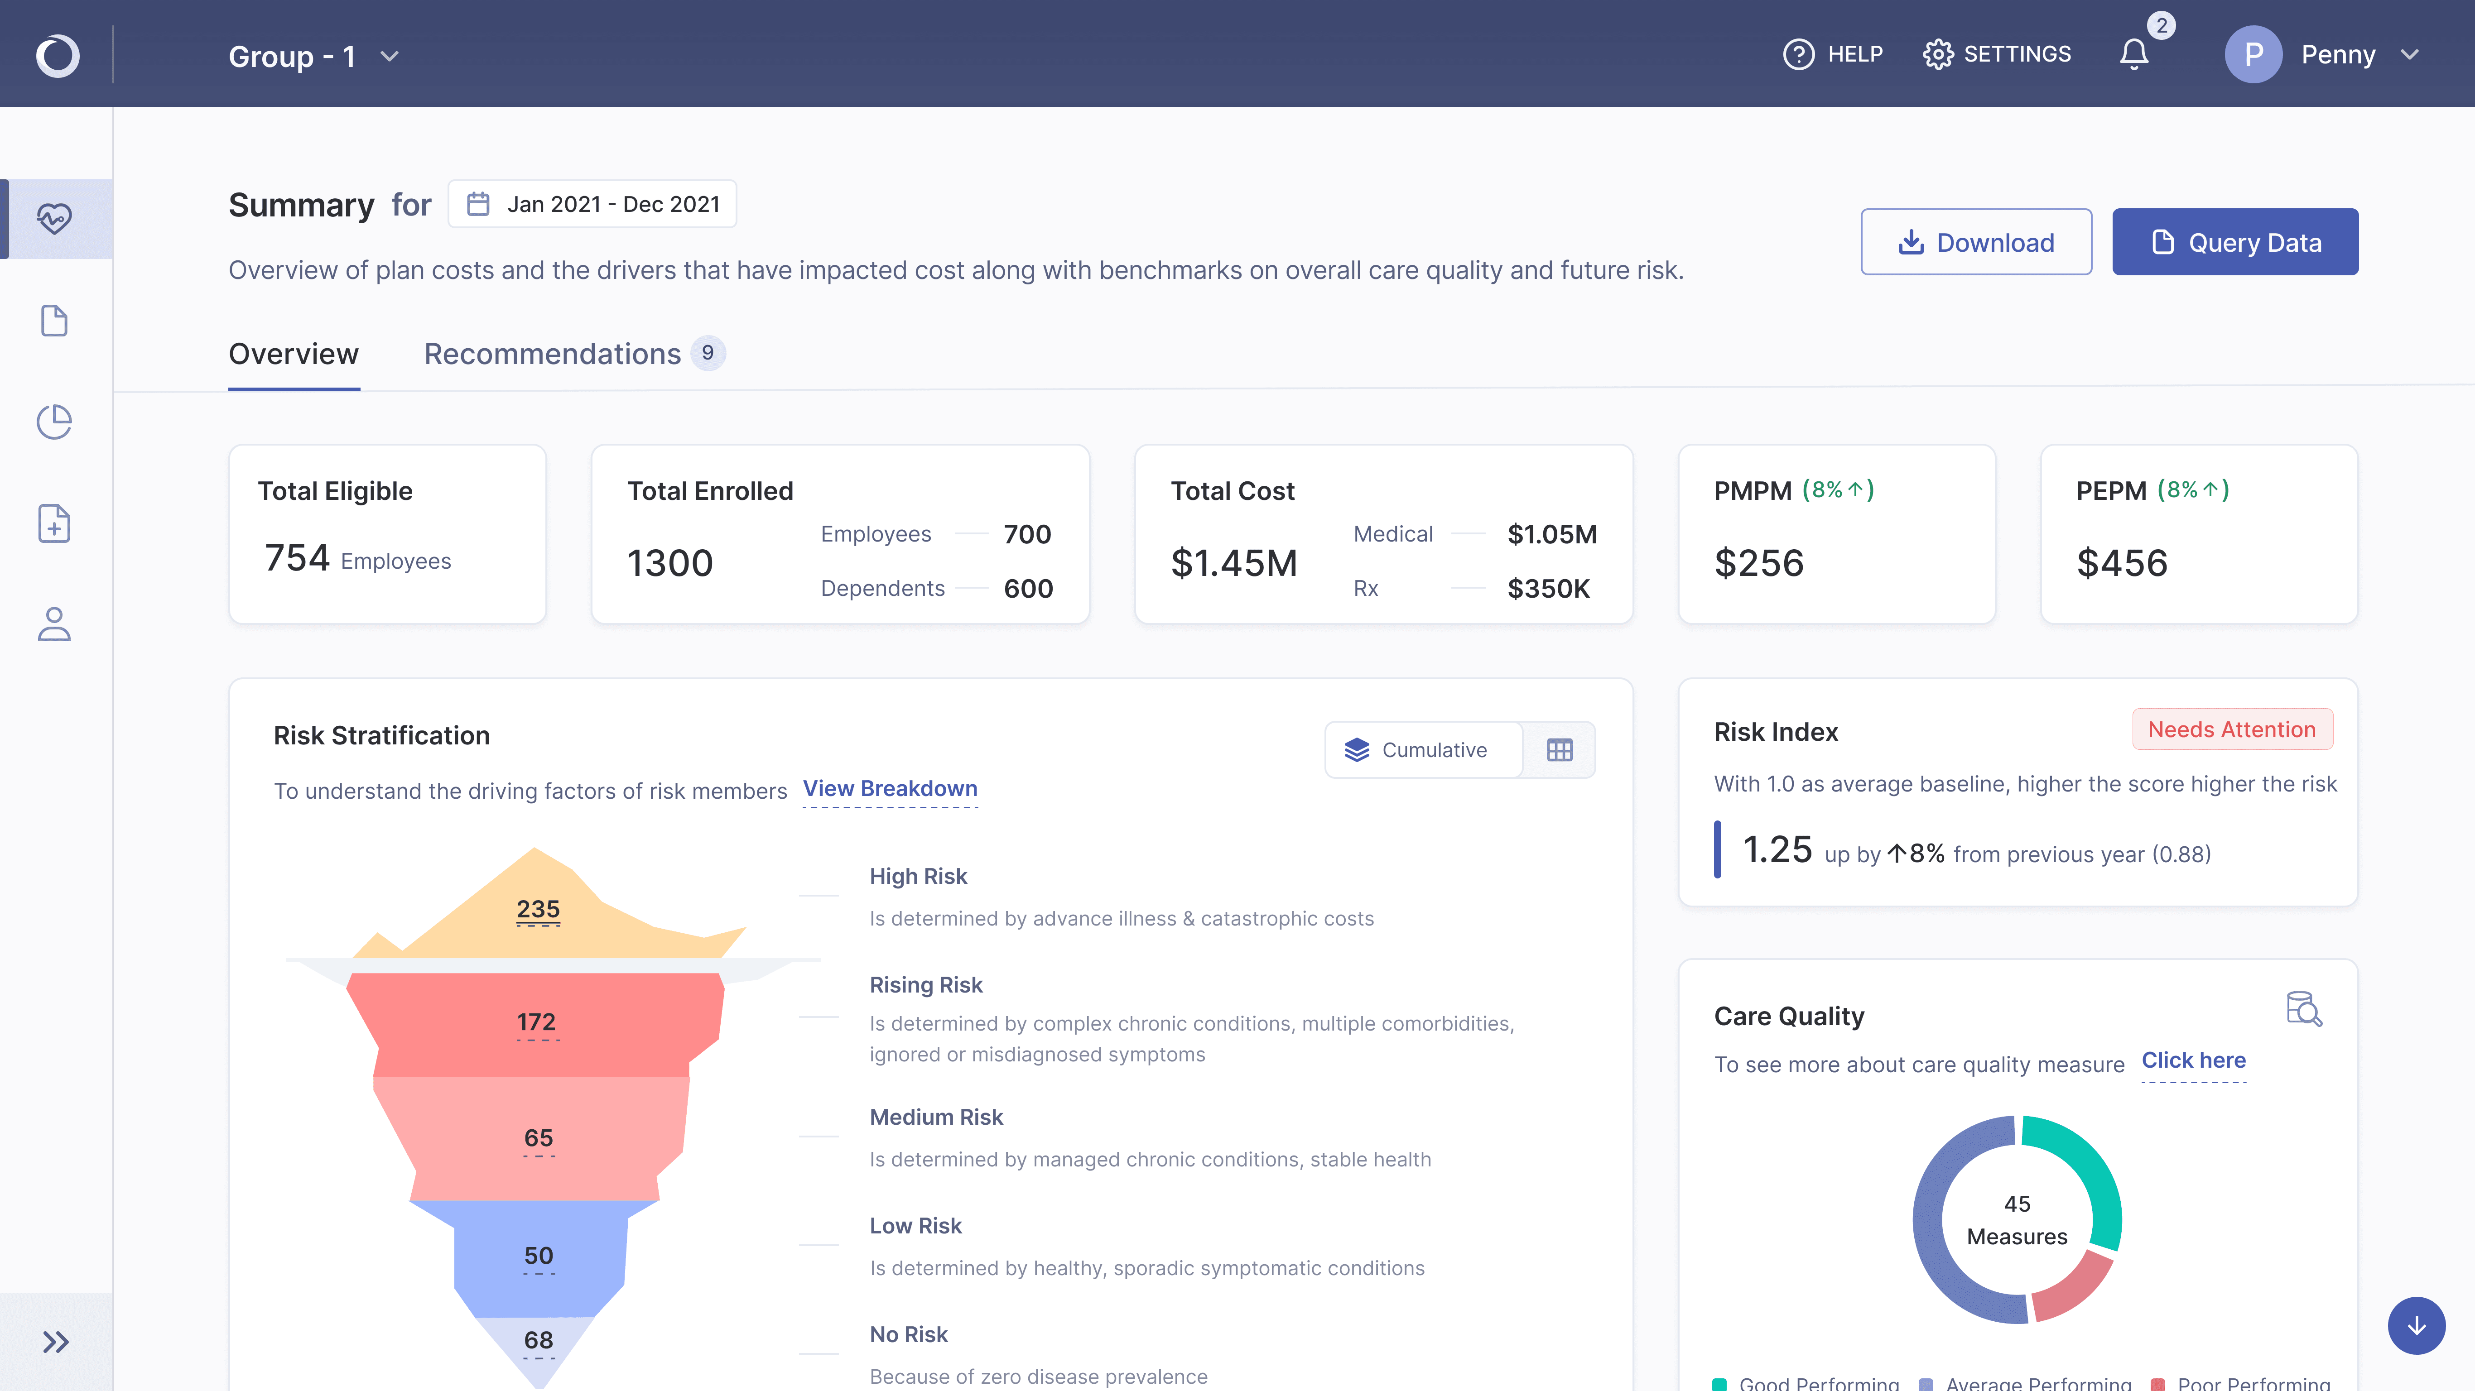Open the user profile sidebar icon
2475x1391 pixels.
click(55, 624)
